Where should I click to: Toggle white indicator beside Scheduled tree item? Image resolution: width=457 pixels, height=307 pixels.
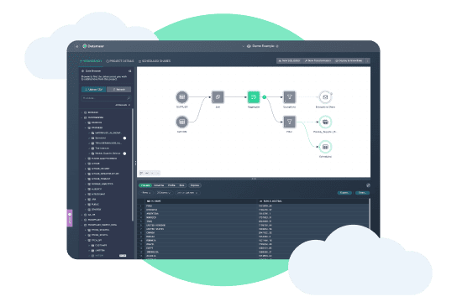(124, 138)
